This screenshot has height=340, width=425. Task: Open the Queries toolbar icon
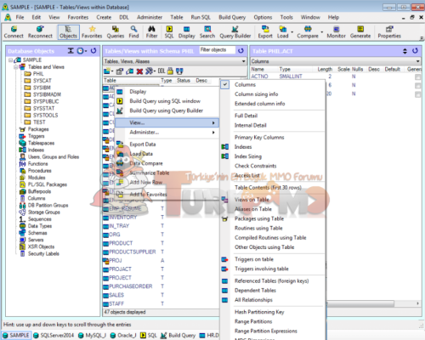point(116,31)
